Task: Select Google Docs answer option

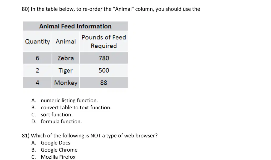Action: [x=51, y=143]
